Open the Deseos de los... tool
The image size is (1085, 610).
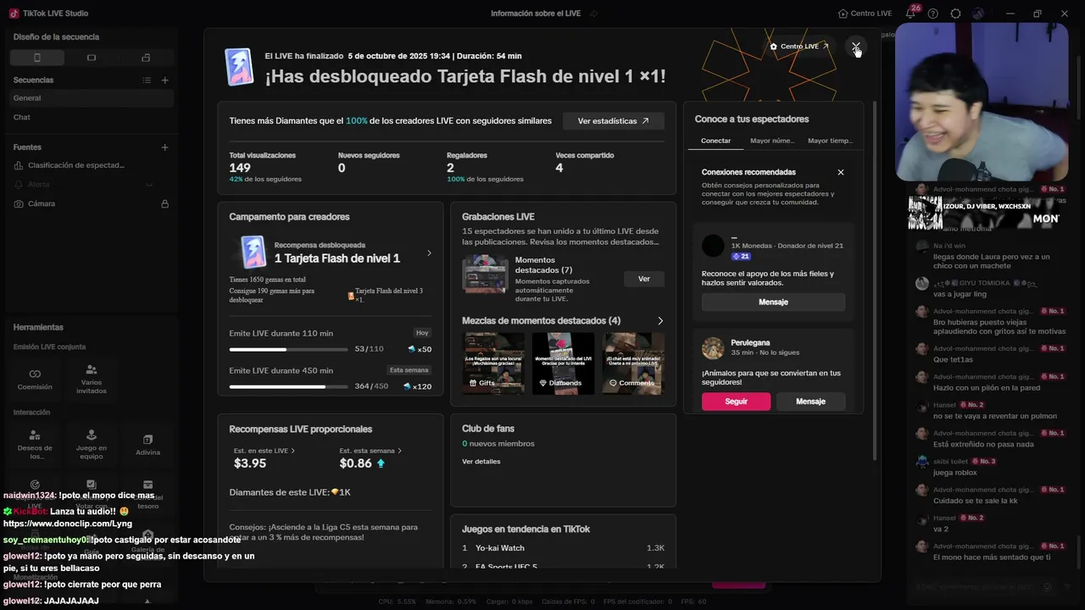click(35, 445)
